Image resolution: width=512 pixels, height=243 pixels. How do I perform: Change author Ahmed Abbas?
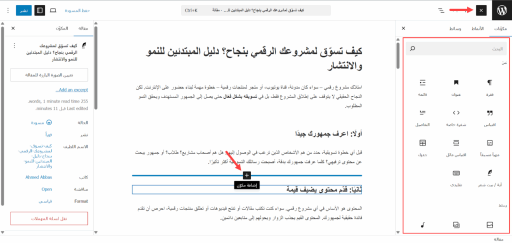39,177
